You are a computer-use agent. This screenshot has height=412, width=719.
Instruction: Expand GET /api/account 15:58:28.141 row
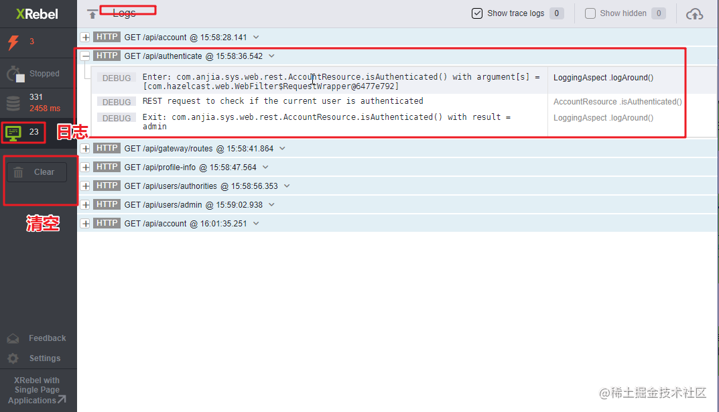[x=85, y=37]
